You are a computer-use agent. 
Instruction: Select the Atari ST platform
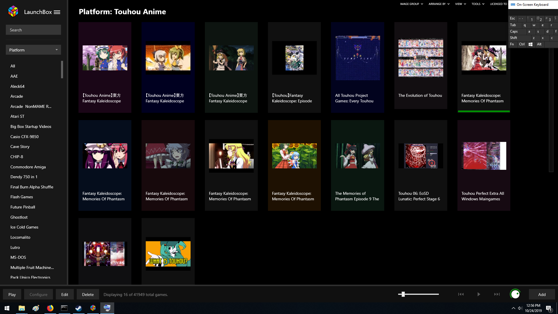pos(17,117)
